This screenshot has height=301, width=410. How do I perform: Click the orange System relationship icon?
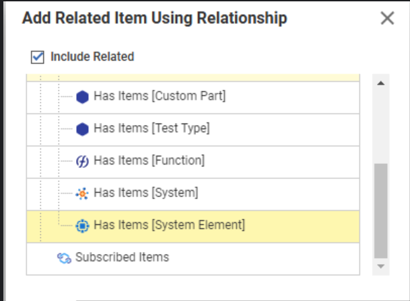click(83, 193)
